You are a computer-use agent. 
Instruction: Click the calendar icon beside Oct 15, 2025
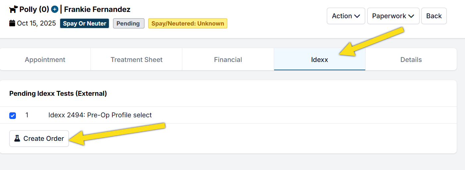coord(12,23)
